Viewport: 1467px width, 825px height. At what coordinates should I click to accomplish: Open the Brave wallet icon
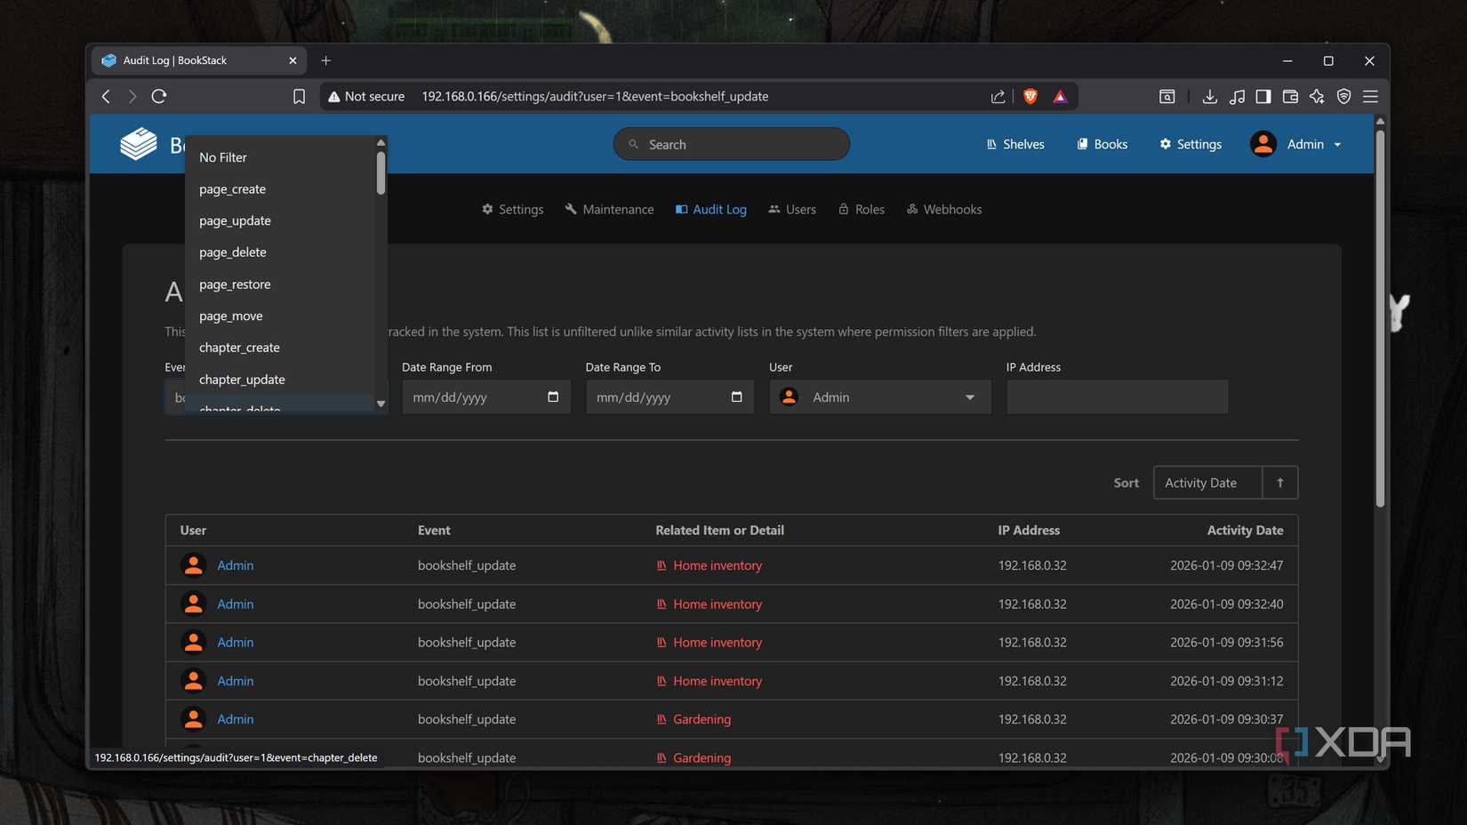[x=1290, y=96]
